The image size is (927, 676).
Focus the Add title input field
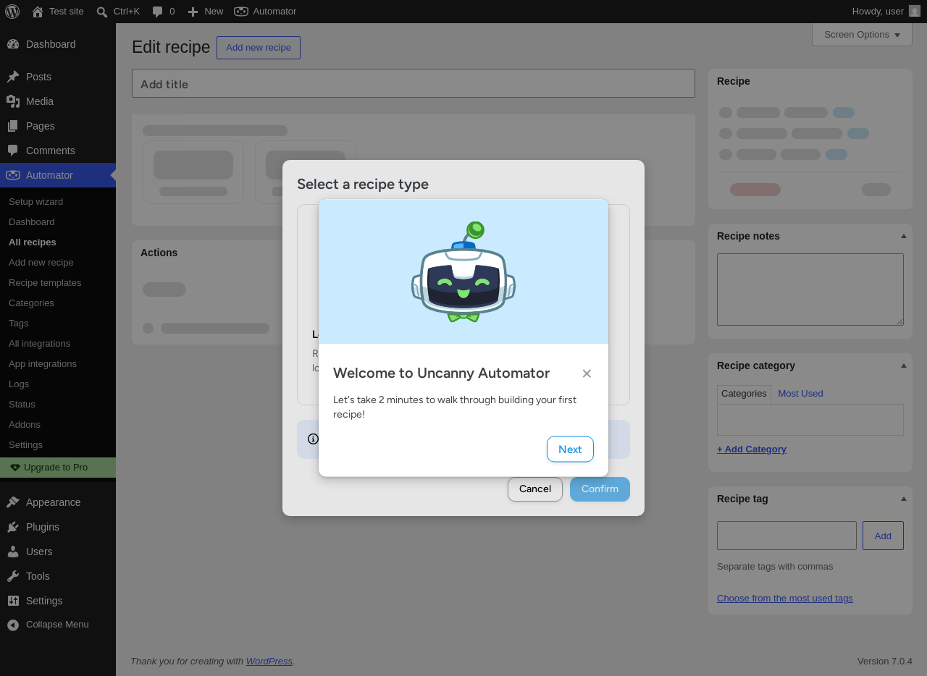[414, 83]
